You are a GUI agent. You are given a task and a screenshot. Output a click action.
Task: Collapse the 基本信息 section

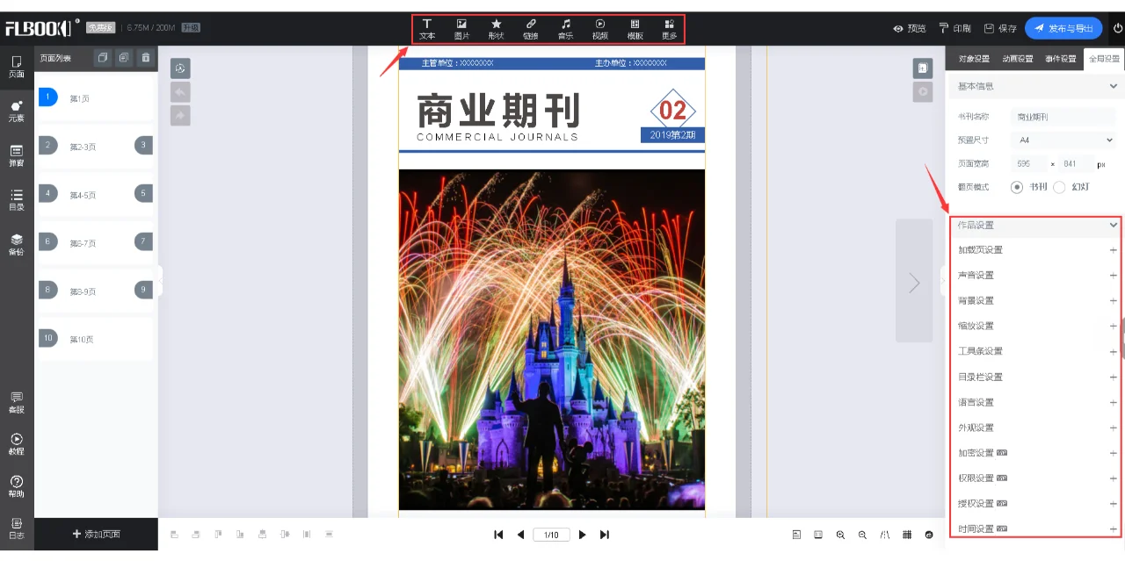tap(1113, 86)
